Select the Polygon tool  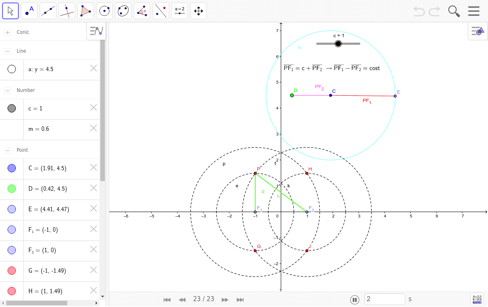pyautogui.click(x=86, y=11)
